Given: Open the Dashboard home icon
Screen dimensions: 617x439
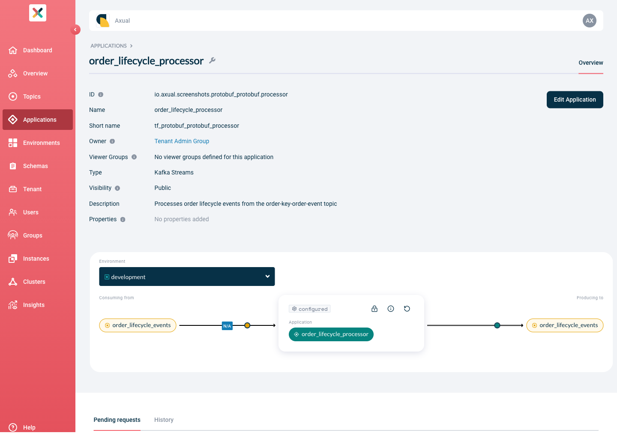Looking at the screenshot, I should (x=13, y=50).
